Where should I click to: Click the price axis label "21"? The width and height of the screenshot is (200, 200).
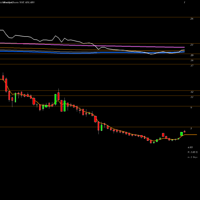(192, 45)
